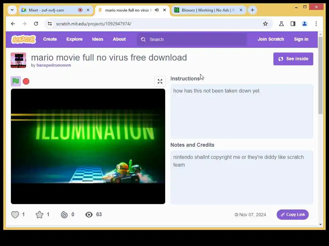Favorite the project with the star icon

pyautogui.click(x=40, y=215)
